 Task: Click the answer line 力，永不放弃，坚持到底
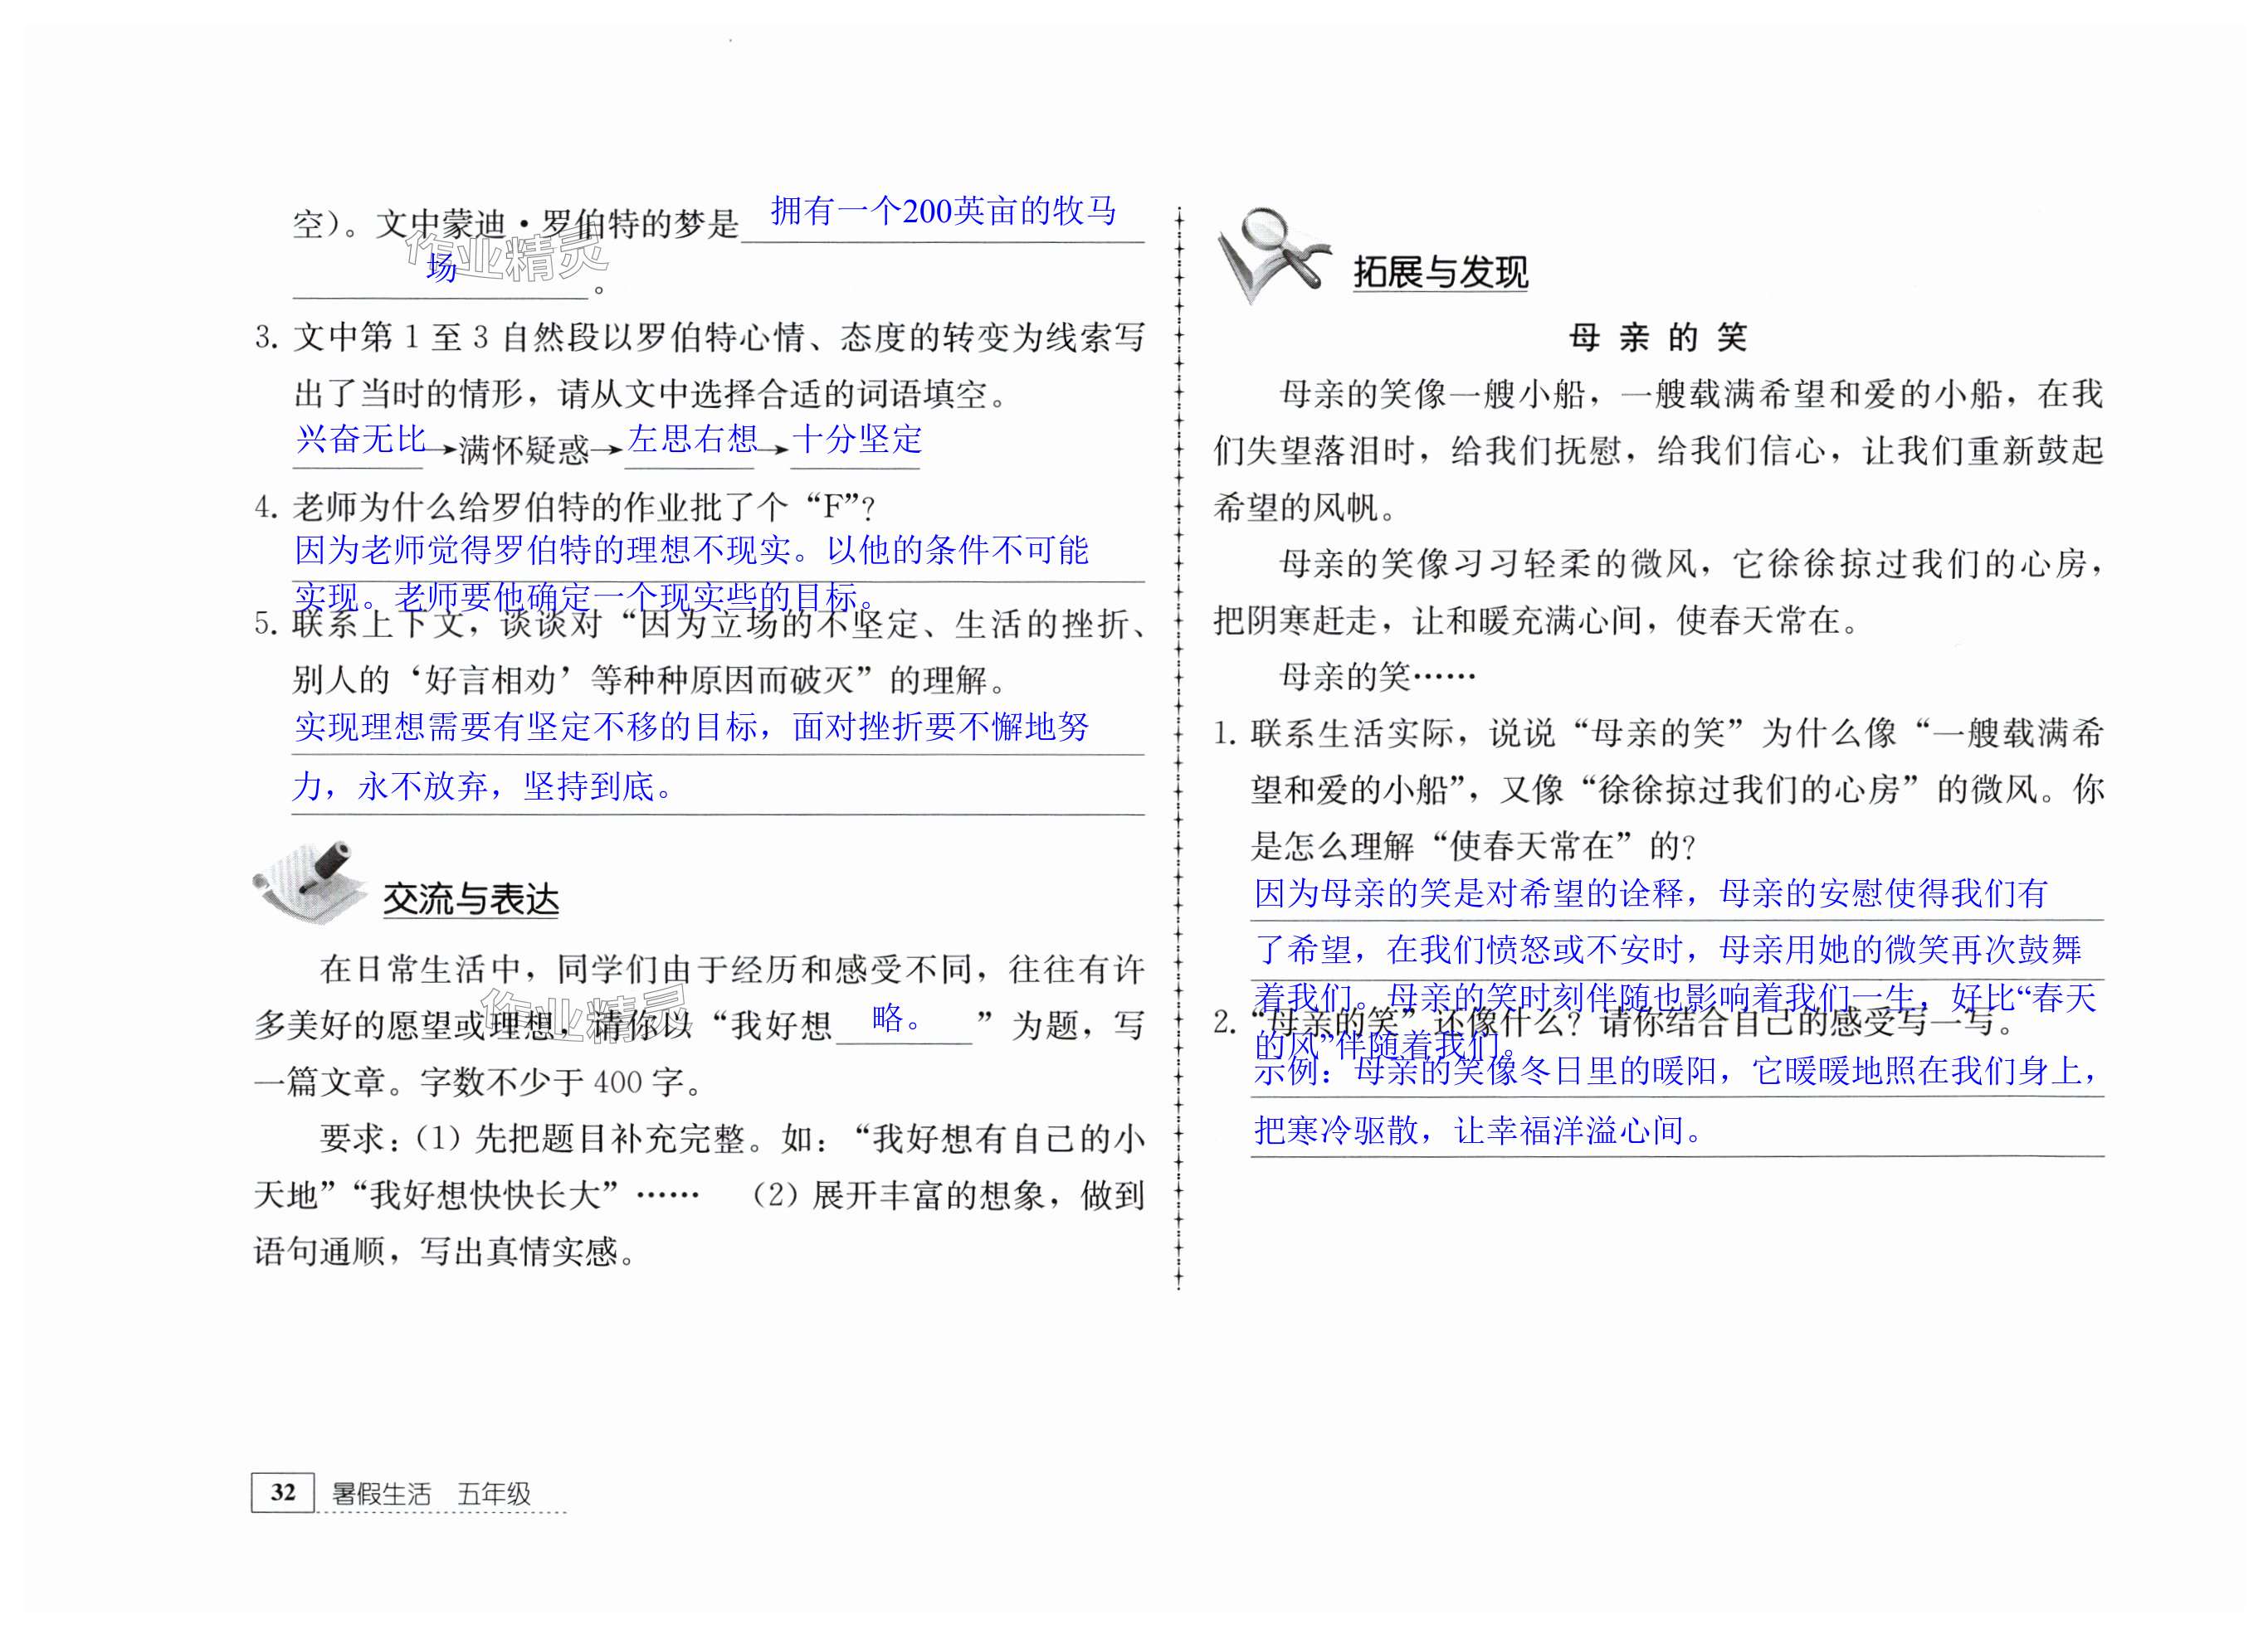click(482, 786)
